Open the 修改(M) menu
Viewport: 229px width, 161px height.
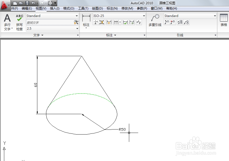(x=127, y=8)
